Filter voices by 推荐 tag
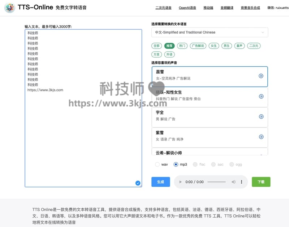This screenshot has height=227, width=289. click(x=169, y=46)
